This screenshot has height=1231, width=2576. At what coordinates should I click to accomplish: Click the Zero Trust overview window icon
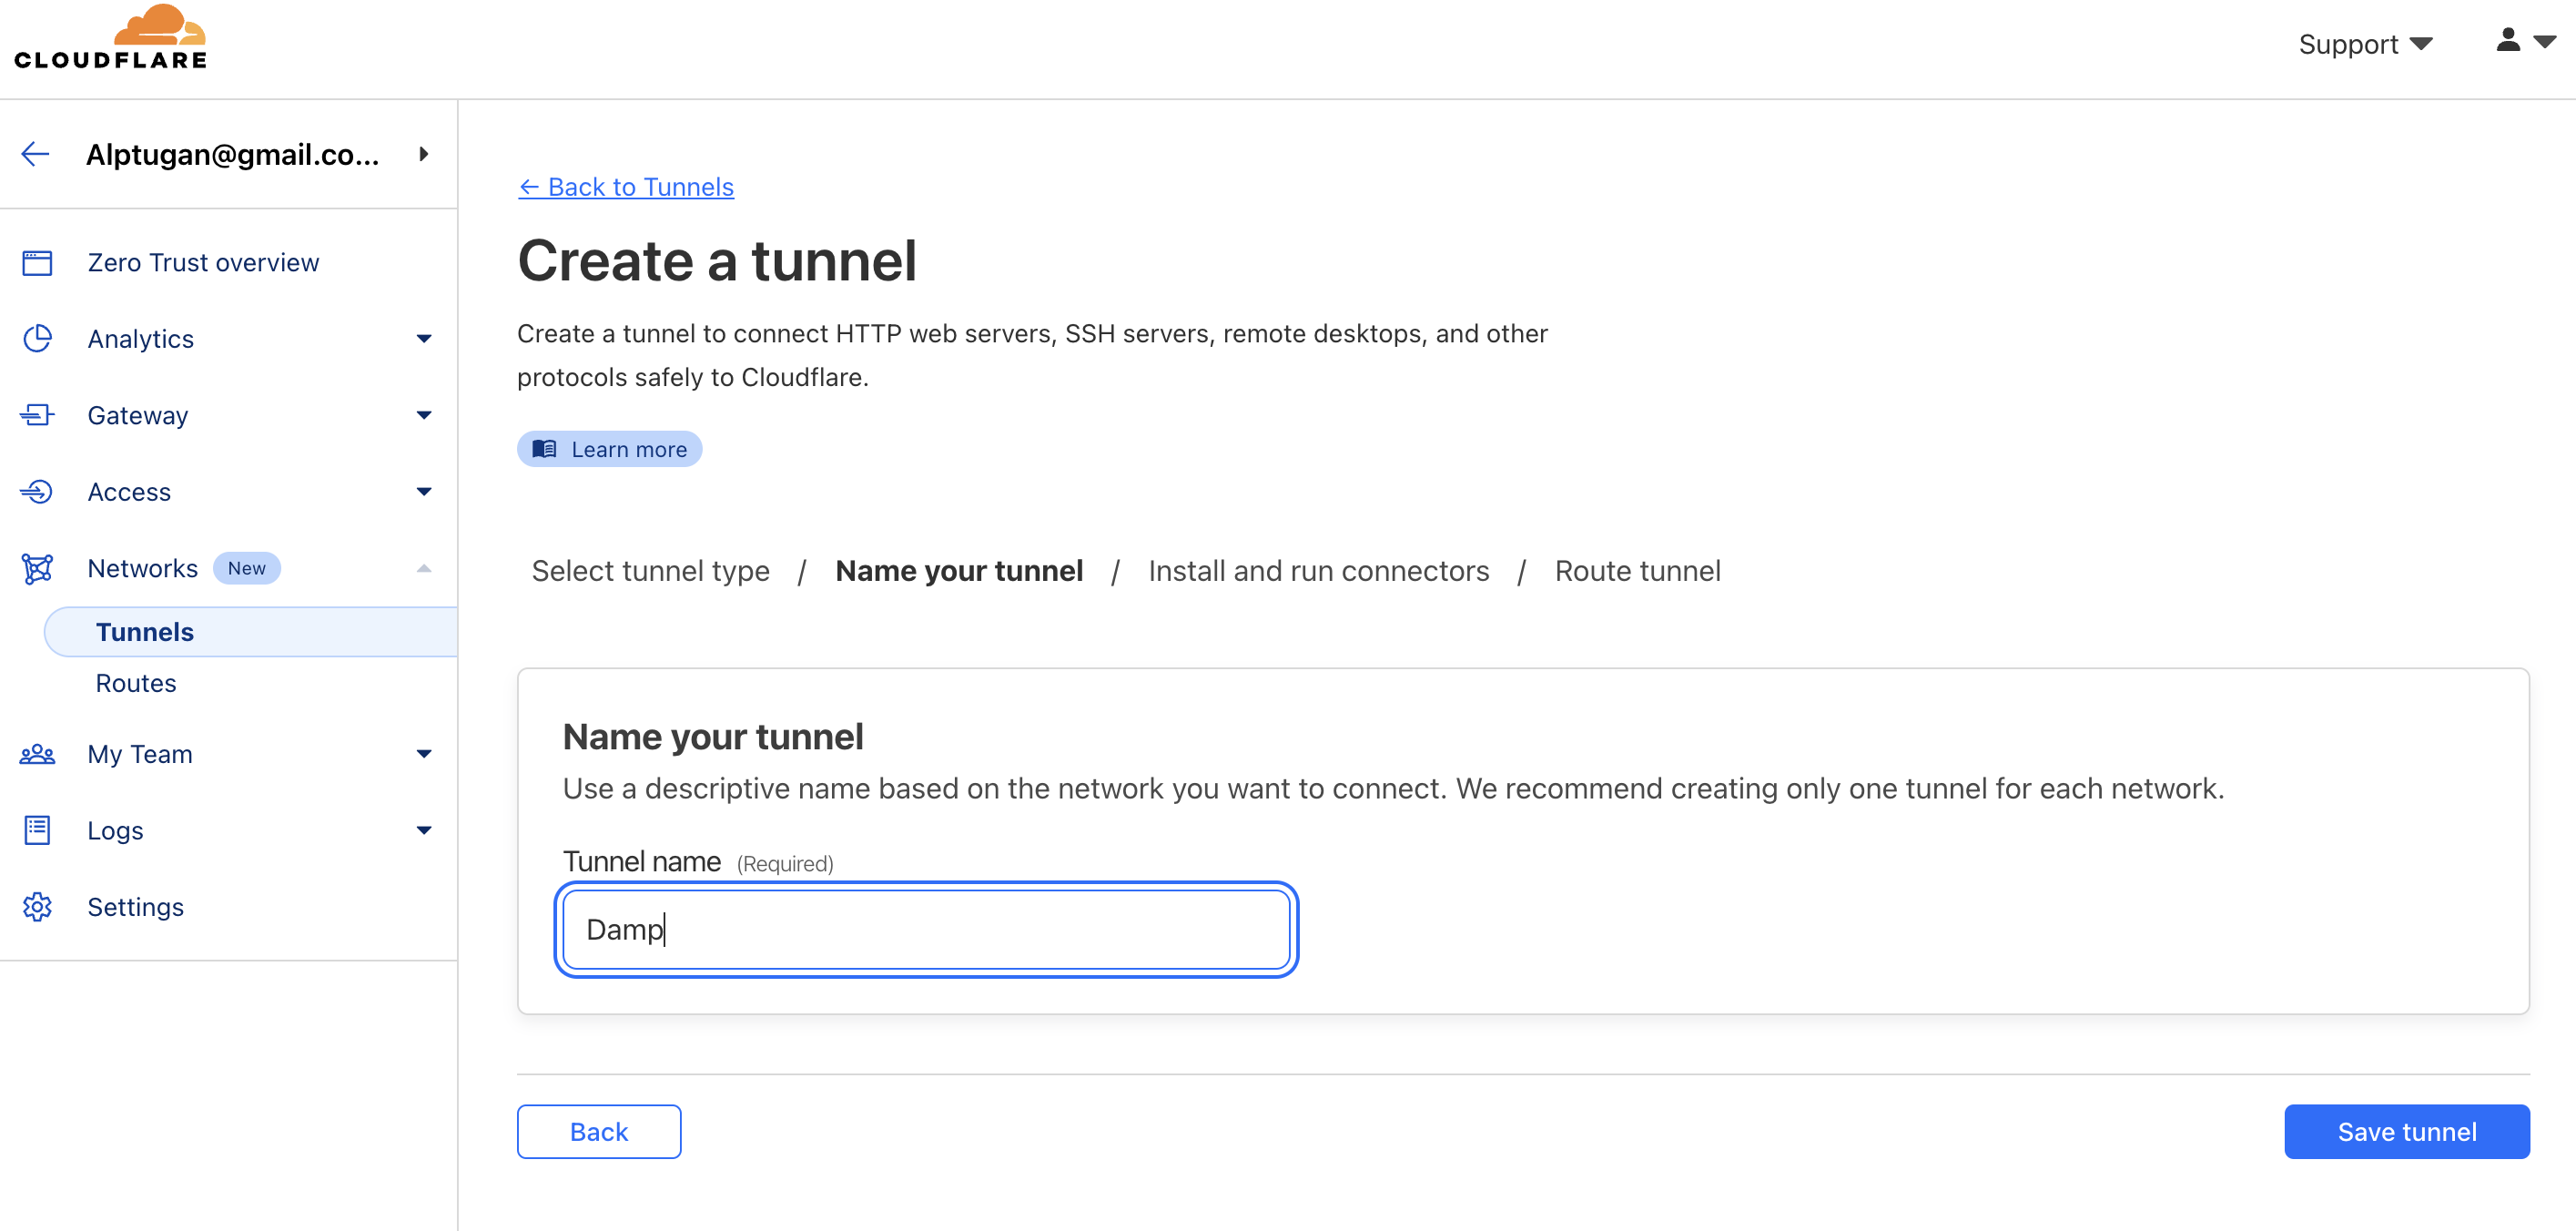[x=38, y=263]
